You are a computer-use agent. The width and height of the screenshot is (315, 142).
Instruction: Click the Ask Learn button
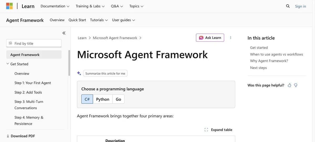point(210,38)
